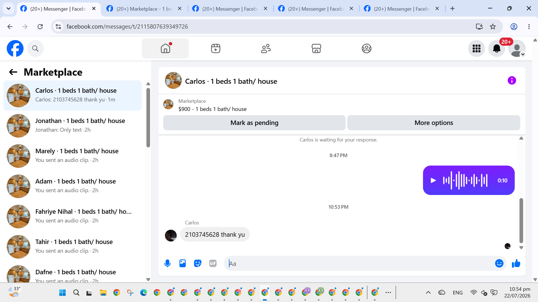The height and width of the screenshot is (302, 538).
Task: Expand the tab search dropdown
Action: coord(8,9)
